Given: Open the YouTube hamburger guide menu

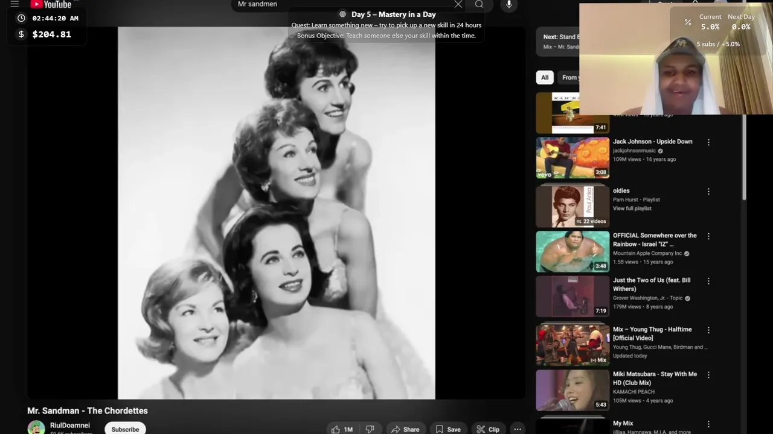Looking at the screenshot, I should pos(14,4).
